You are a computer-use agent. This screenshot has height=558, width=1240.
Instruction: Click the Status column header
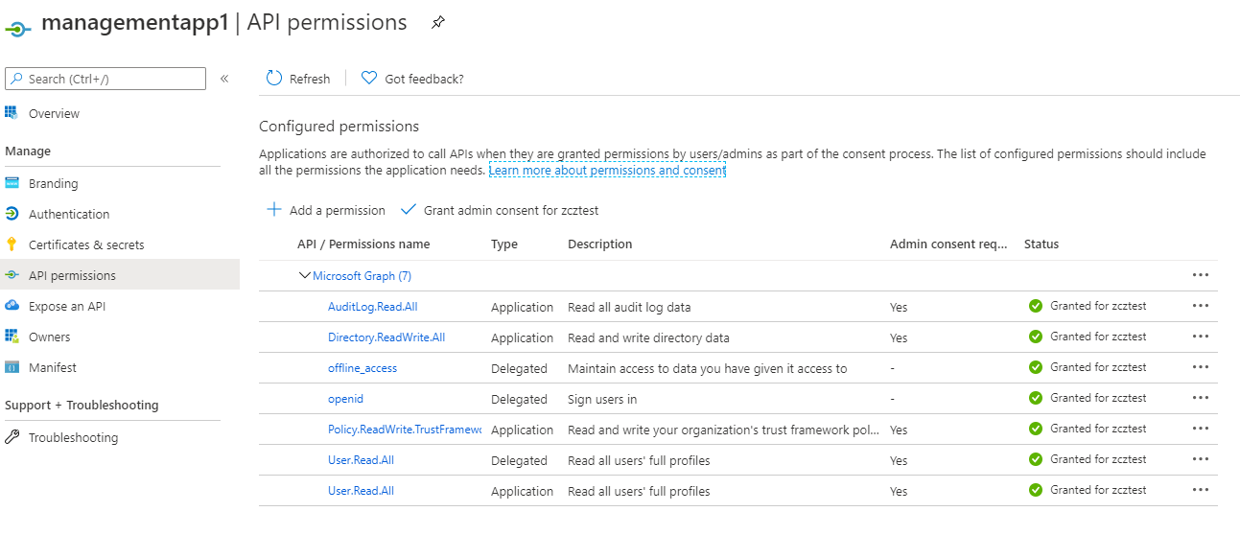click(1041, 244)
